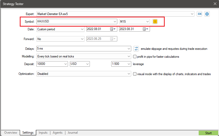The height and width of the screenshot is (136, 219).
Task: Open the expert in IDE editor
Action: coord(199,14)
